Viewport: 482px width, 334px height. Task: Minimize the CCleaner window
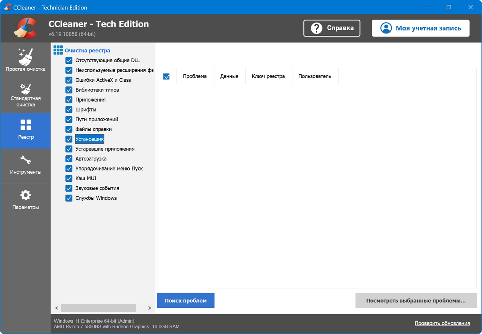click(x=427, y=7)
